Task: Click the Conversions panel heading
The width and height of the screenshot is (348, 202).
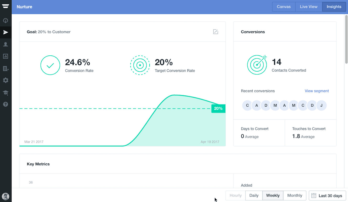Action: pyautogui.click(x=253, y=32)
